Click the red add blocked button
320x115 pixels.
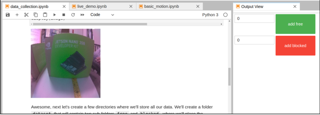tap(295, 45)
